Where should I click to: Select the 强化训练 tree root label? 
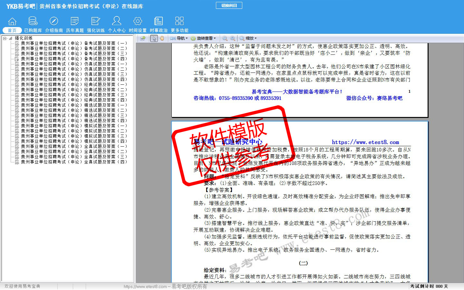24,38
